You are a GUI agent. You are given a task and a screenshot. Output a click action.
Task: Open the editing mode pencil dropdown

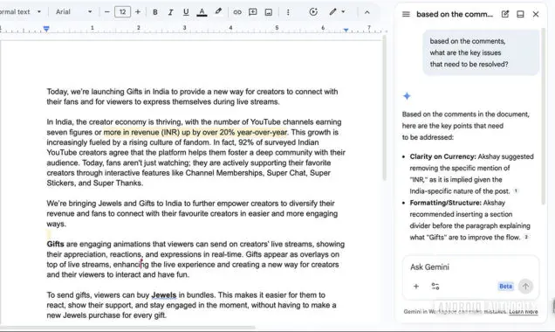pos(337,11)
